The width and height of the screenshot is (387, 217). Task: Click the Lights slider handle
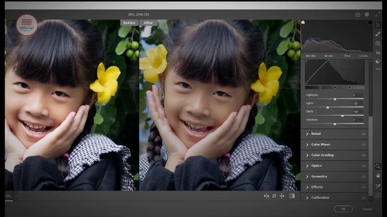(328, 107)
